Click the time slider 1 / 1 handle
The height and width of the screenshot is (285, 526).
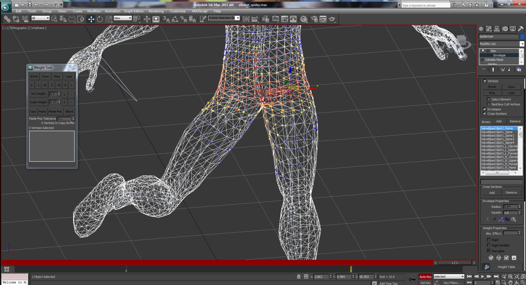coord(455,263)
